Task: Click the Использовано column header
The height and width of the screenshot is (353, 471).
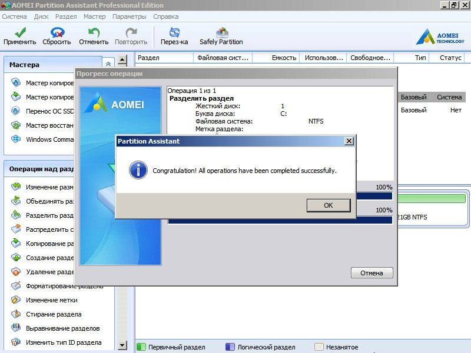Action: (323, 58)
